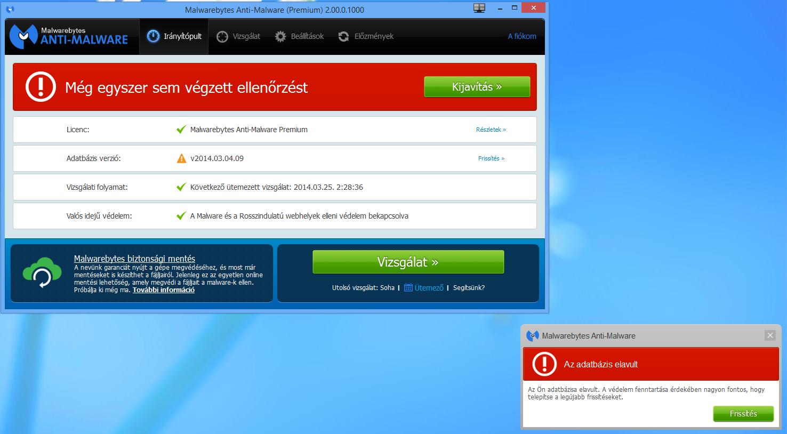Click the calendar icon beside Ütemező
Screen dimensions: 787x434
tap(408, 287)
